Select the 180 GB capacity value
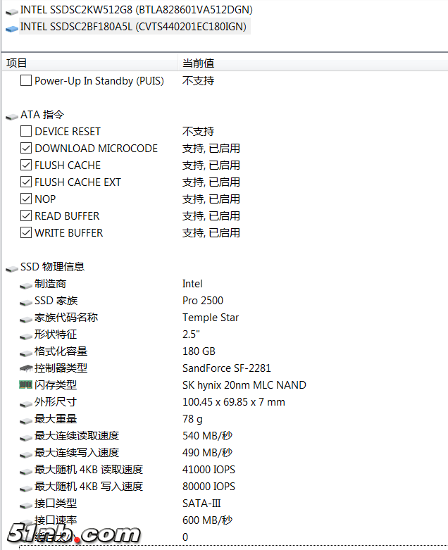The image size is (448, 550). pos(199,351)
